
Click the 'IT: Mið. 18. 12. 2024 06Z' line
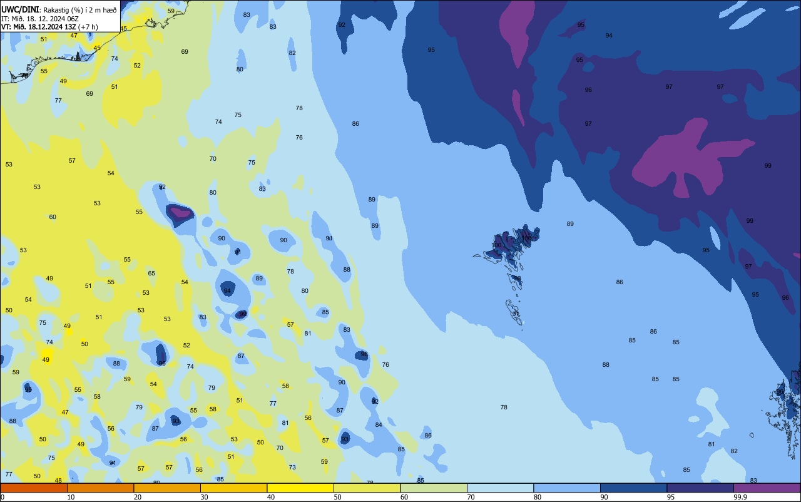pyautogui.click(x=39, y=19)
